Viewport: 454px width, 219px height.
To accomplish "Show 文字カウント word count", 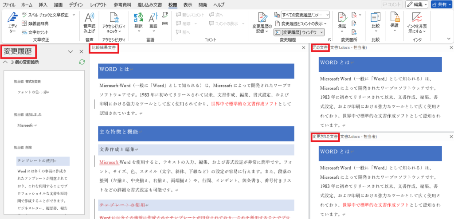I will (x=35, y=32).
